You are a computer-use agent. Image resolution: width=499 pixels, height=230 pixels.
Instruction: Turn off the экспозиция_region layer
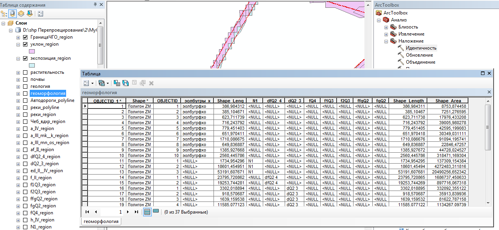pos(25,58)
